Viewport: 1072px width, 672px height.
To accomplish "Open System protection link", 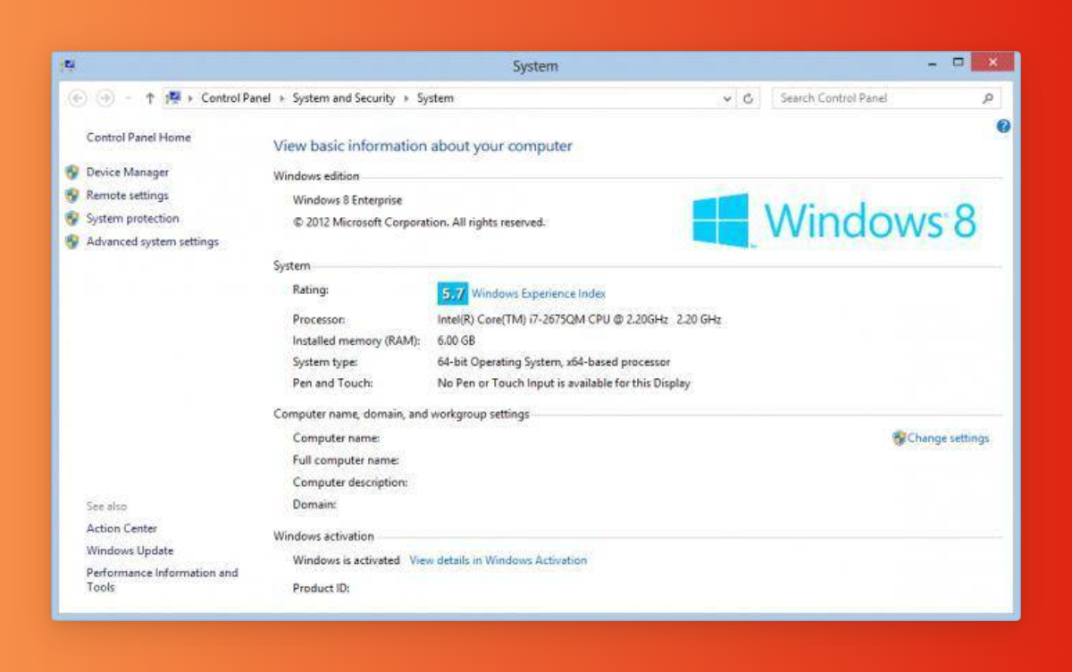I will (x=132, y=219).
